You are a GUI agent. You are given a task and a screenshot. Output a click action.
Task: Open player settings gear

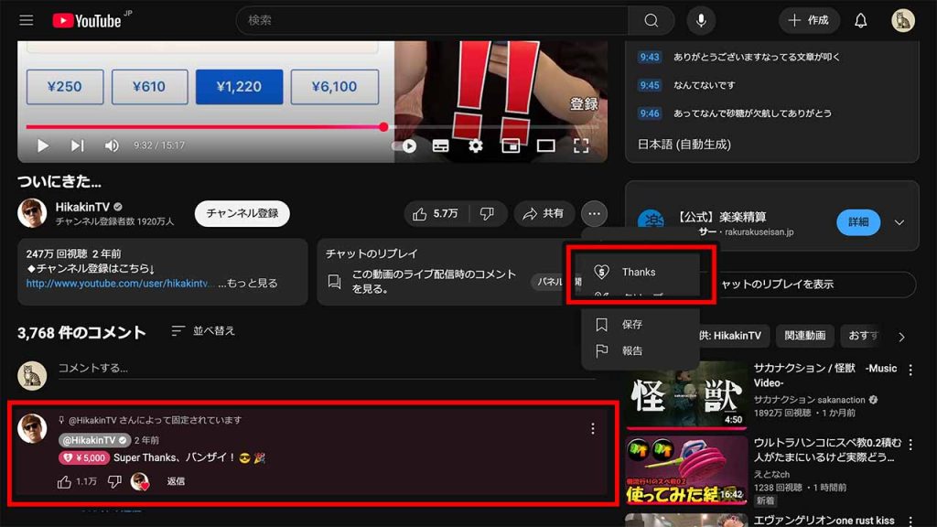pos(476,145)
